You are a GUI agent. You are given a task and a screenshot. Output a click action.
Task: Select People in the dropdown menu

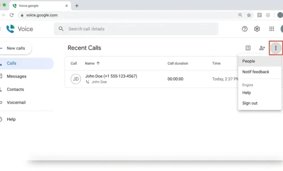coord(260,61)
